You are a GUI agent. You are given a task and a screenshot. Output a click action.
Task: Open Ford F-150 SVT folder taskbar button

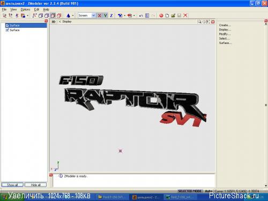click(113, 197)
